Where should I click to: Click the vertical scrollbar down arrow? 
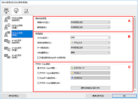click(135, 91)
